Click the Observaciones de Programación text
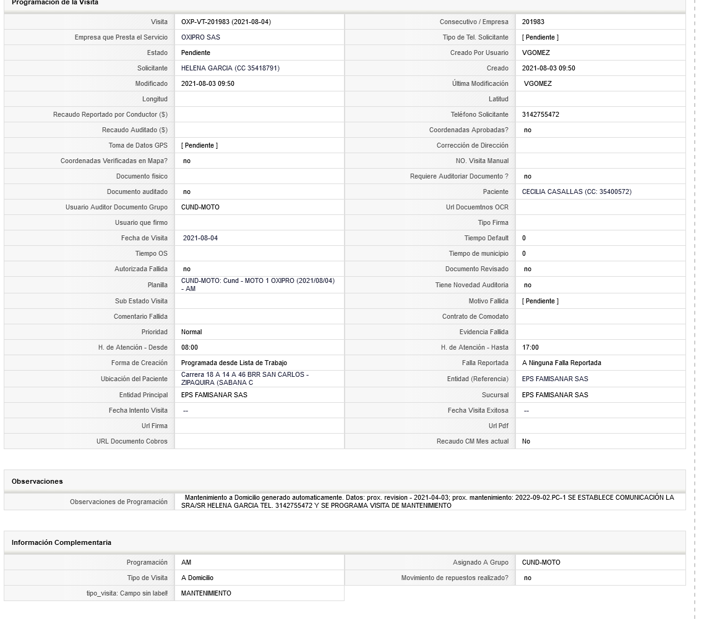The image size is (704, 619). tap(427, 502)
